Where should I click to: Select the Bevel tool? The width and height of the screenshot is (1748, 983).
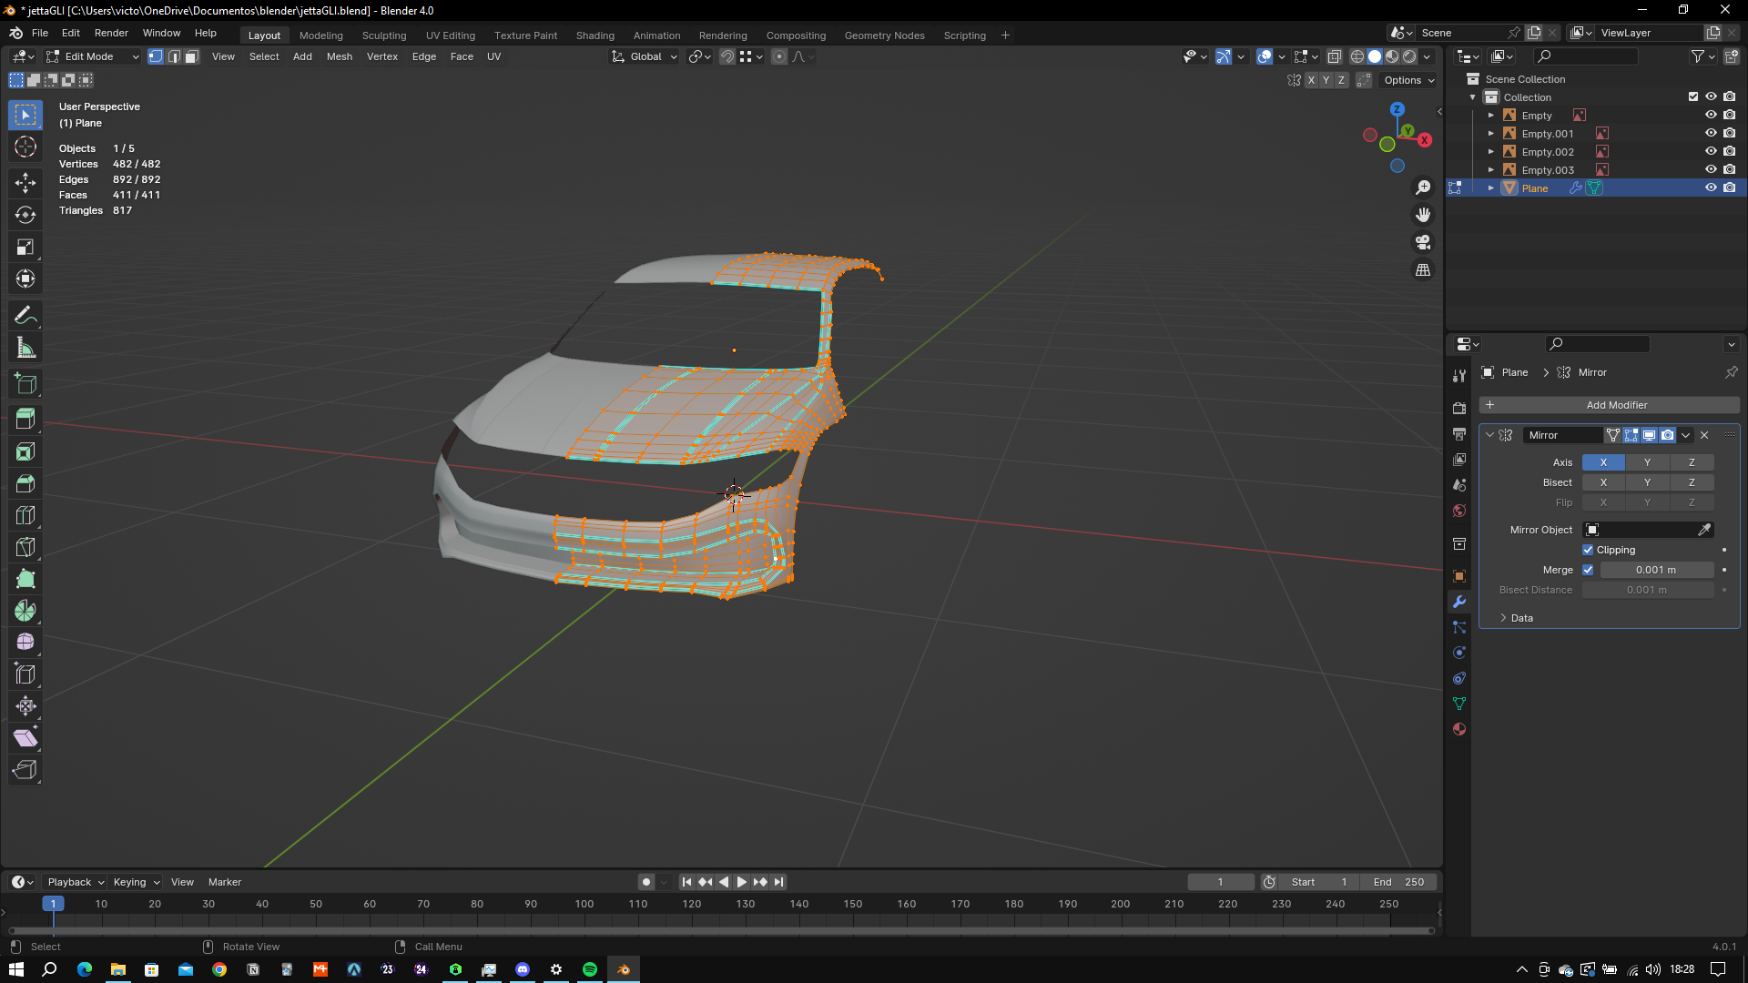click(x=25, y=483)
